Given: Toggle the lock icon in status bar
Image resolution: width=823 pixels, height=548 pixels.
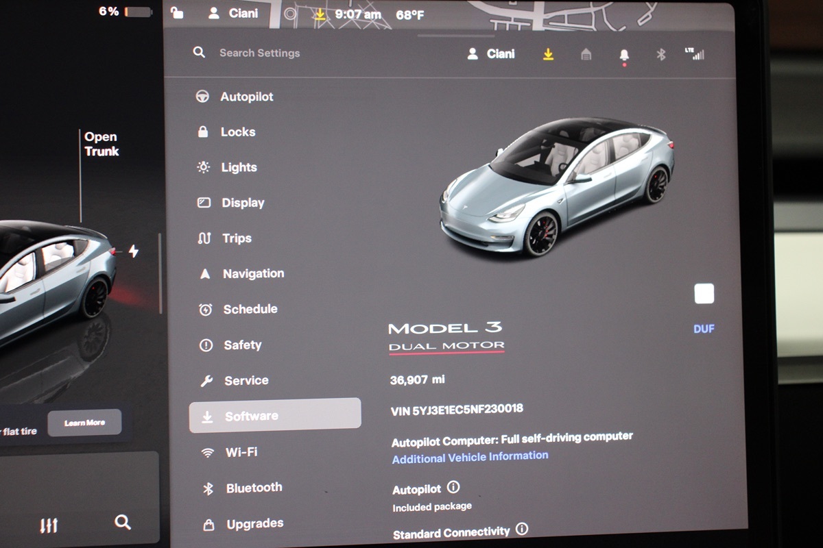Looking at the screenshot, I should point(177,13).
